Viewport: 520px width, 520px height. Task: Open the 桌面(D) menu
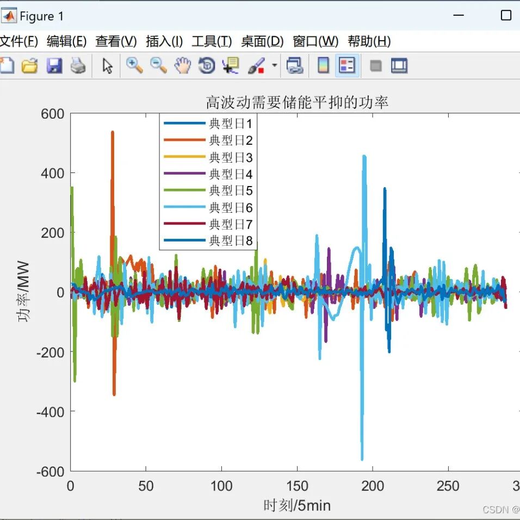click(x=262, y=41)
